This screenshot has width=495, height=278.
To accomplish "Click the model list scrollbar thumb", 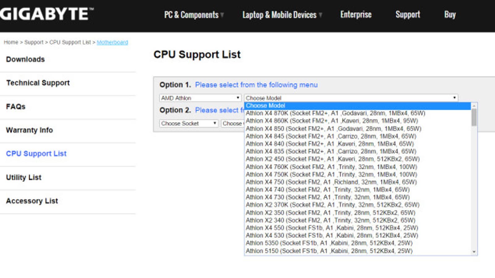I will (474, 117).
